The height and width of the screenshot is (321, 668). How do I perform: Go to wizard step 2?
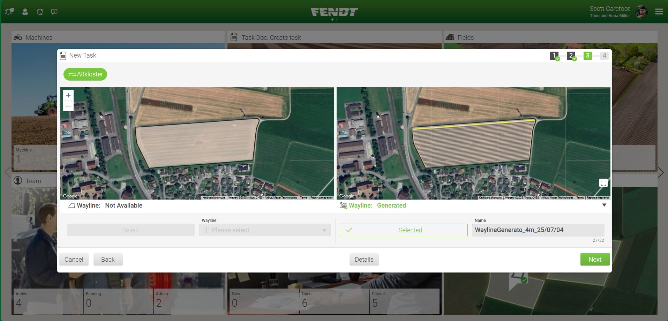[x=571, y=55]
